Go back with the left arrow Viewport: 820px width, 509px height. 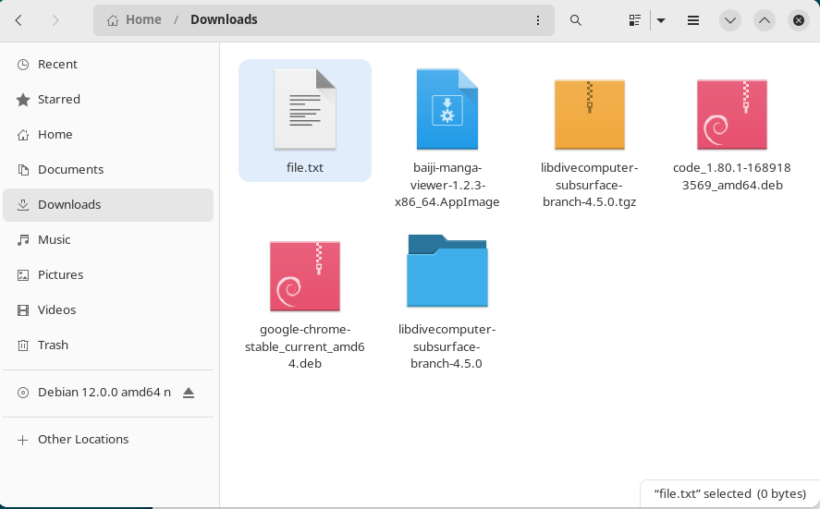pos(18,20)
